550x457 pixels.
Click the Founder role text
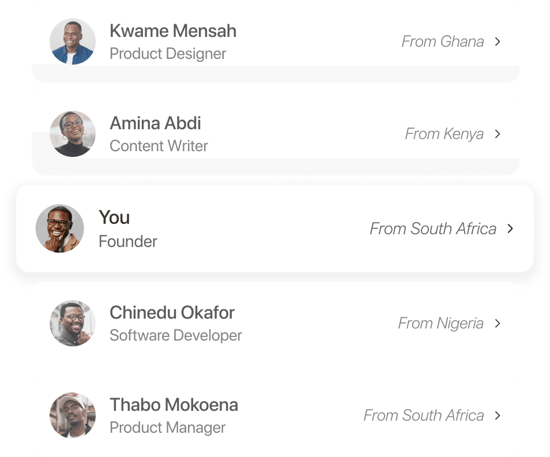click(x=127, y=241)
